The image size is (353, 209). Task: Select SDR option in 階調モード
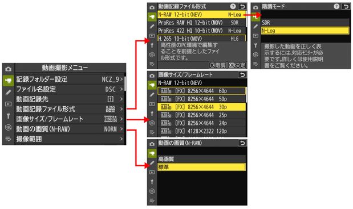305,22
